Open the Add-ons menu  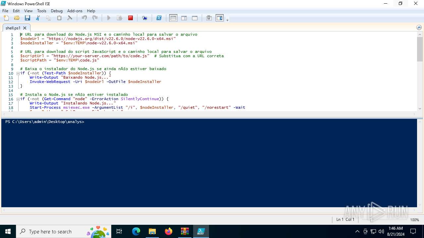(75, 11)
